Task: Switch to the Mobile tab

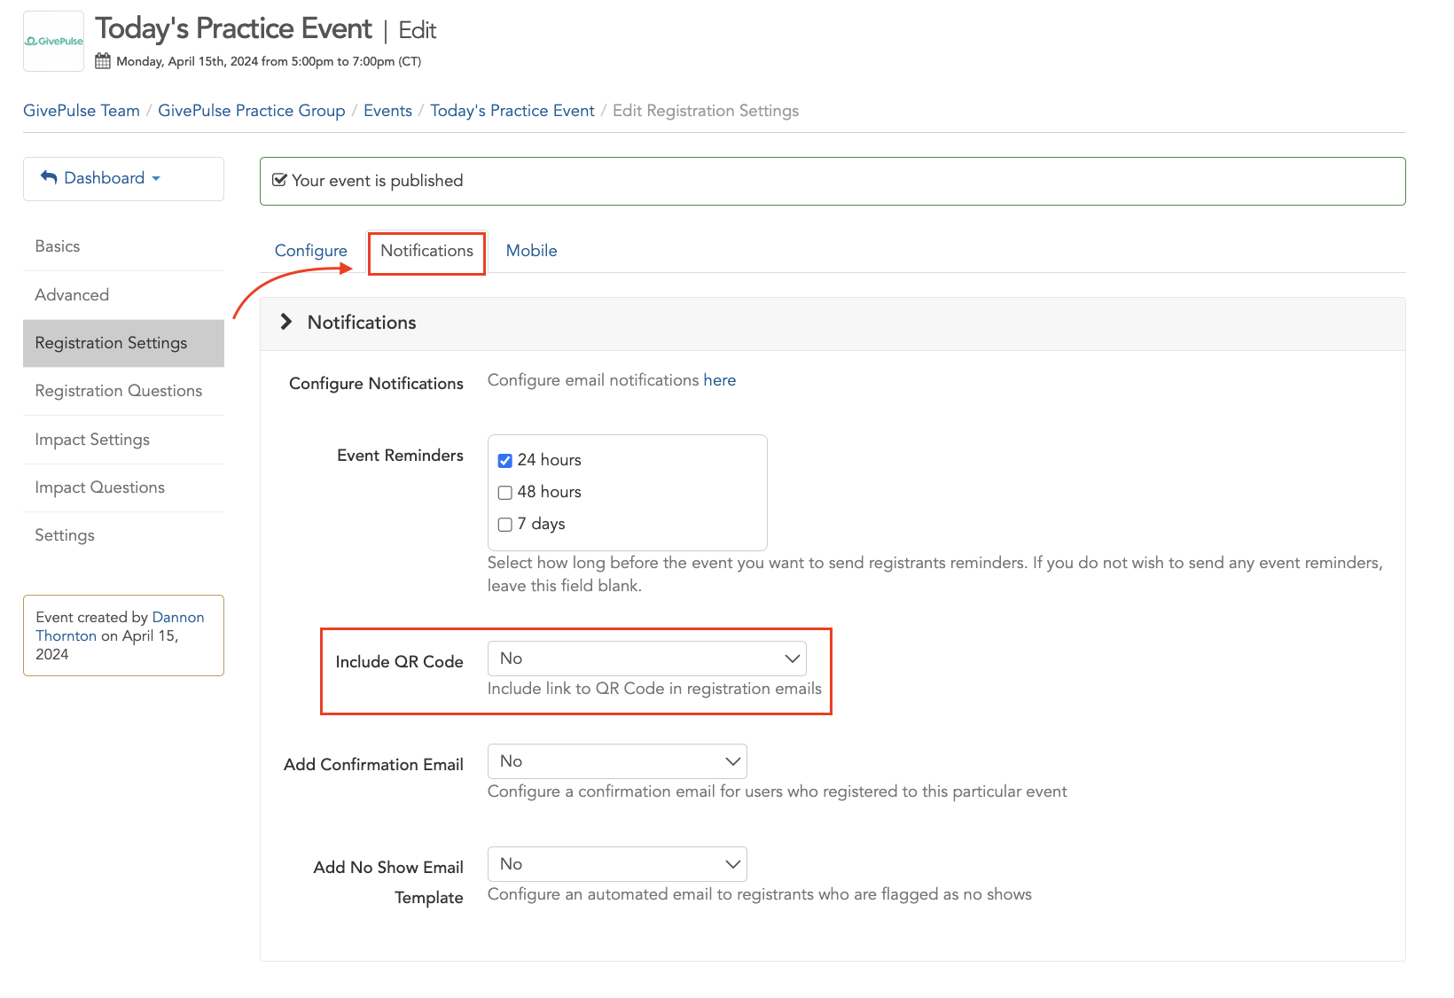Action: (x=531, y=251)
